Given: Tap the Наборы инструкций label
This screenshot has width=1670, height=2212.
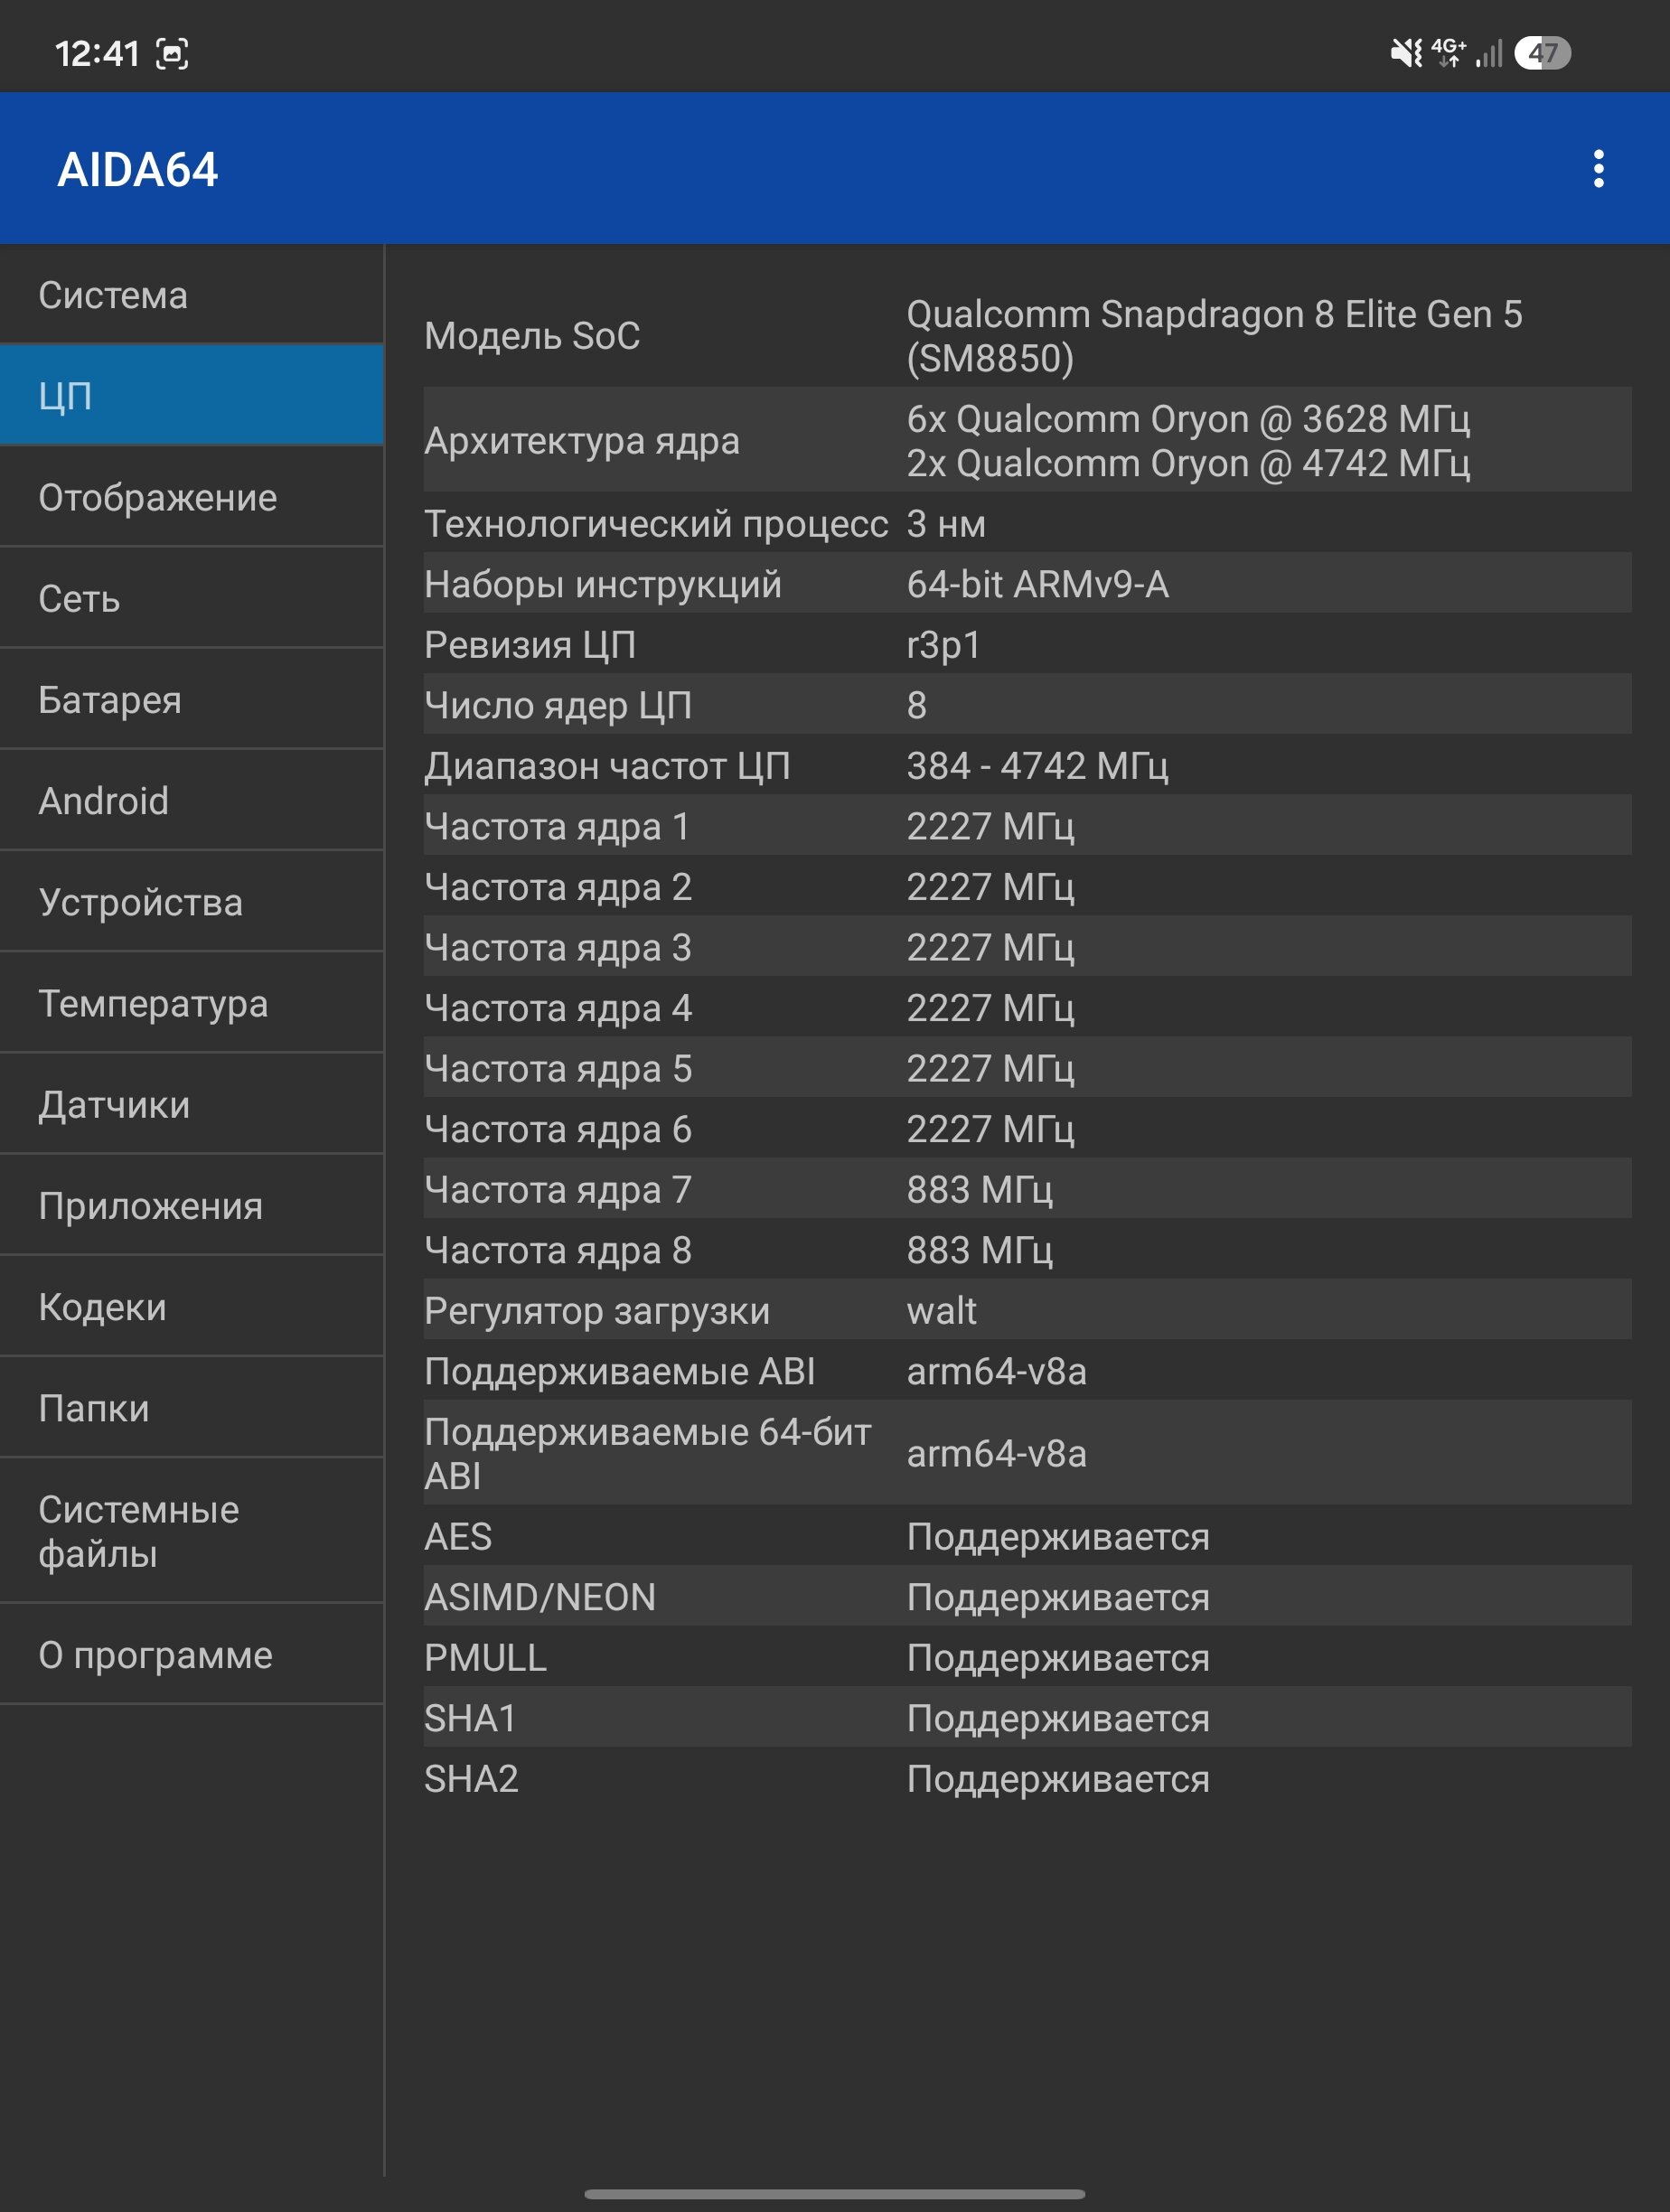Looking at the screenshot, I should point(603,584).
